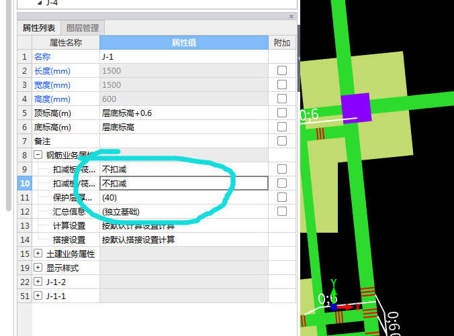The height and width of the screenshot is (336, 454).
Task: Click the 计算设置 property label
Action: 69,226
